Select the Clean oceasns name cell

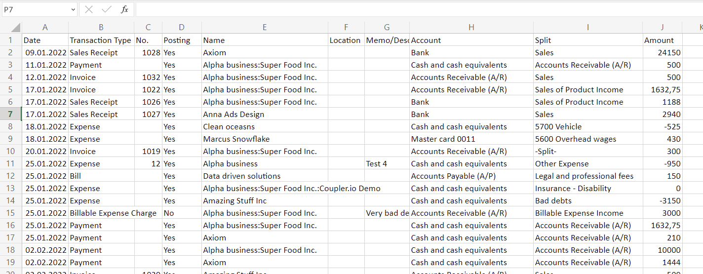click(265, 126)
